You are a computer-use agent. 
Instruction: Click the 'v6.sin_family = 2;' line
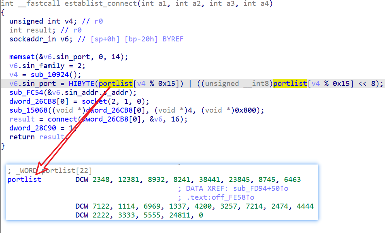(x=47, y=66)
